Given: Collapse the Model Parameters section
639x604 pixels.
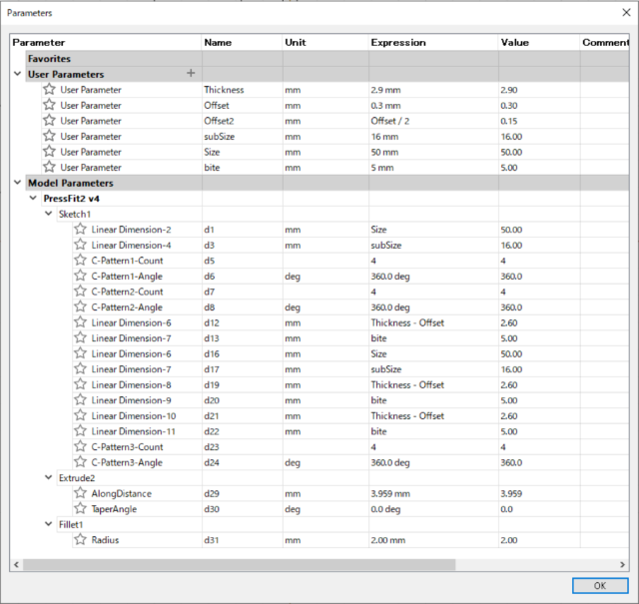Looking at the screenshot, I should (x=18, y=182).
